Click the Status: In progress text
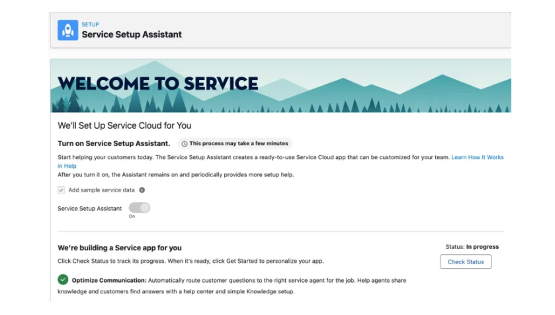 tap(472, 247)
